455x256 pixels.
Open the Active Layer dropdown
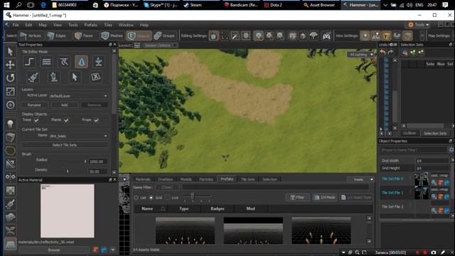pos(79,96)
